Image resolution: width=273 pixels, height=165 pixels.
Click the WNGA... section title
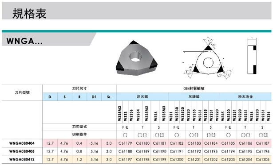pyautogui.click(x=24, y=41)
